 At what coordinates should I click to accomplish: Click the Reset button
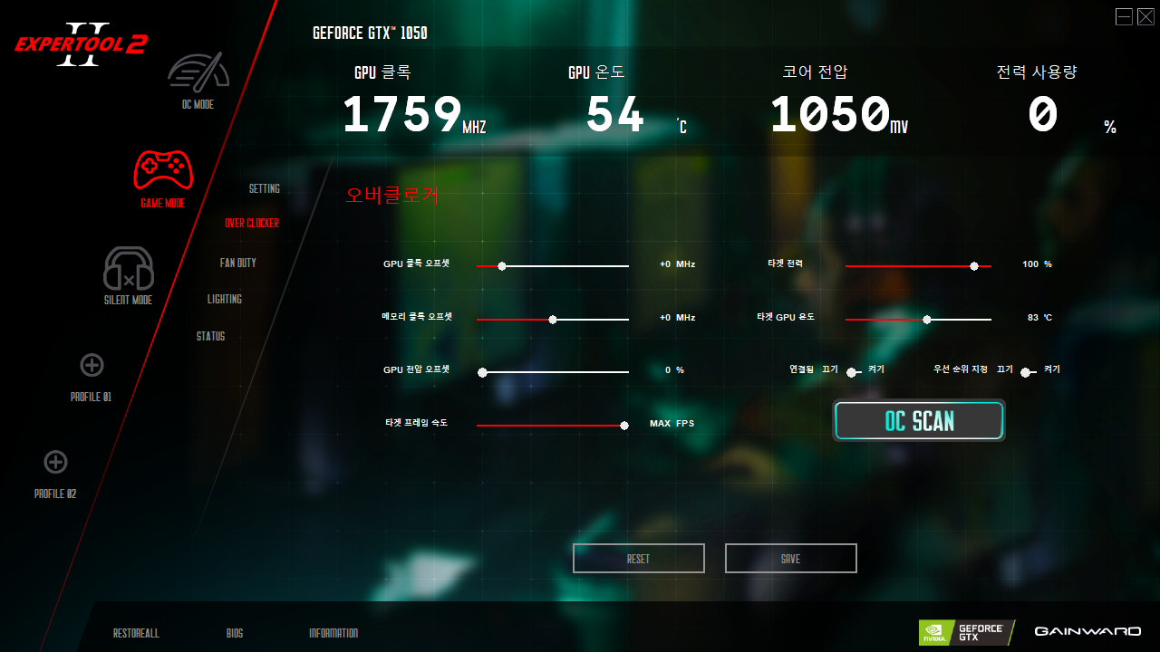tap(639, 559)
